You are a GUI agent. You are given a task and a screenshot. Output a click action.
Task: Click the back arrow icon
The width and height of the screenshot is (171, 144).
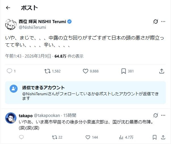click(x=8, y=8)
